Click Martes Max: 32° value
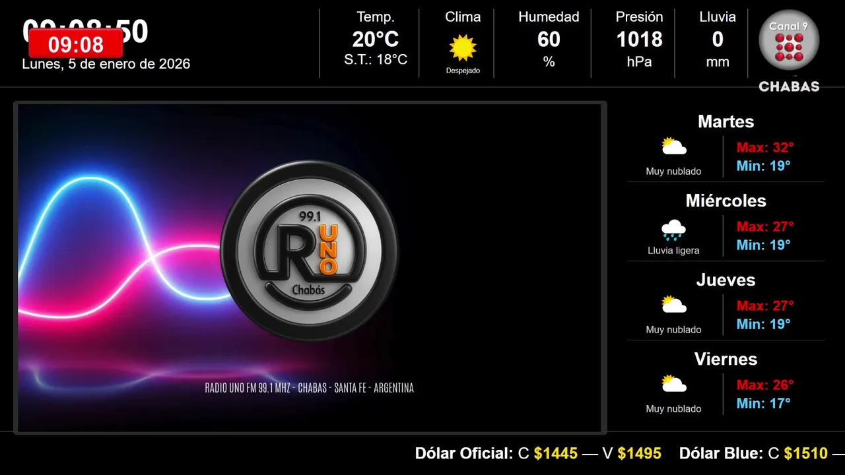The image size is (845, 475). pyautogui.click(x=765, y=147)
